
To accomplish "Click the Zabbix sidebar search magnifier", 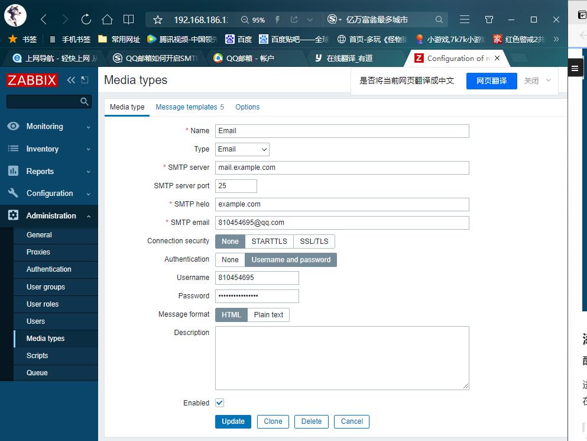I will tap(85, 101).
